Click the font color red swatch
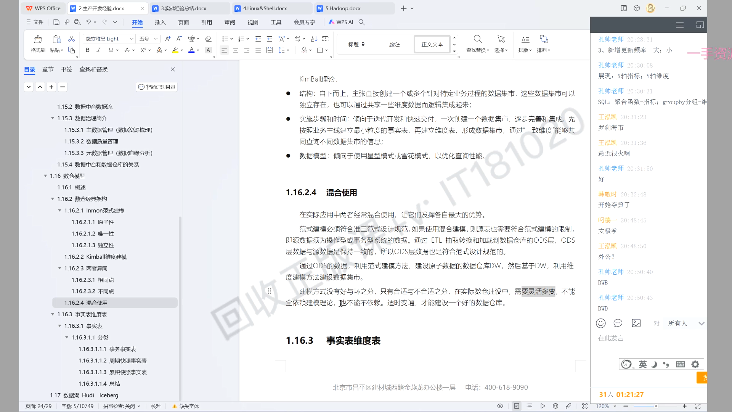 tap(191, 50)
